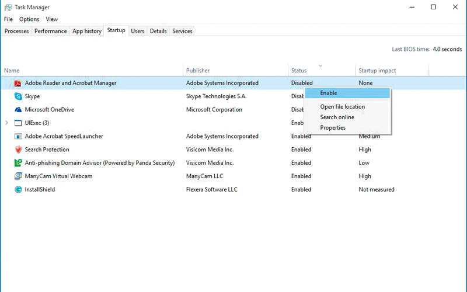Click the InstallShield icon
The width and height of the screenshot is (467, 292).
click(x=18, y=190)
